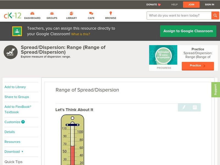Click the 'Quick Tips' sidebar heading
Viewport: 220px width, 165px height.
(x=13, y=162)
